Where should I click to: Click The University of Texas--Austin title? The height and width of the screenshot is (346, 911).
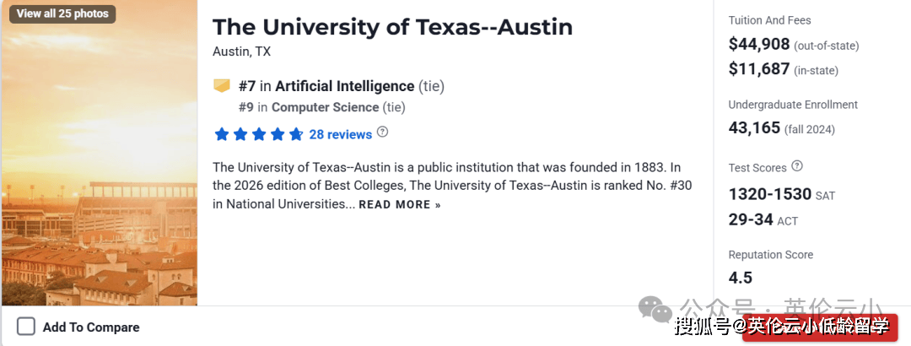point(392,27)
